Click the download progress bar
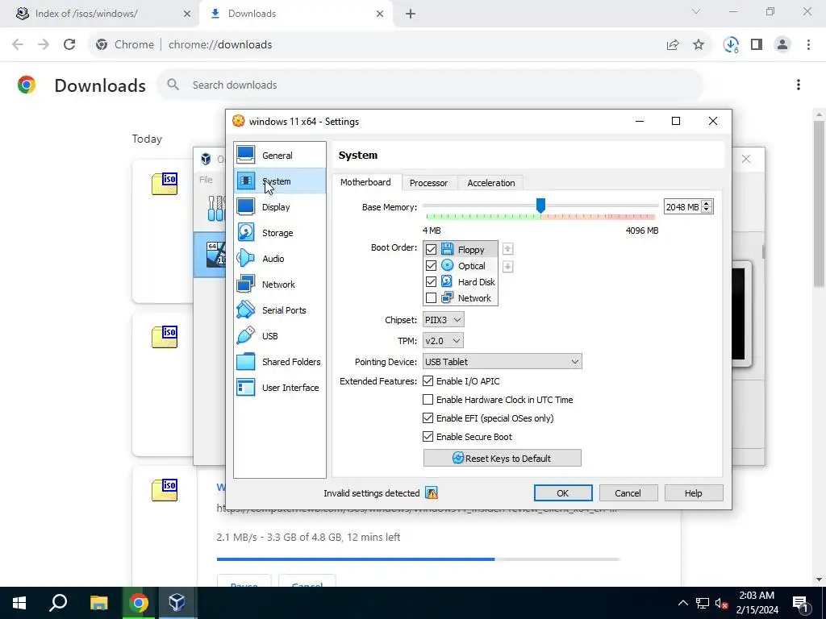This screenshot has width=826, height=619. coord(419,559)
